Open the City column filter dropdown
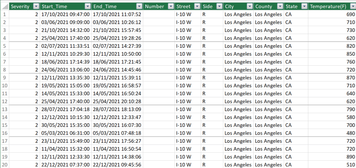 click(250, 7)
